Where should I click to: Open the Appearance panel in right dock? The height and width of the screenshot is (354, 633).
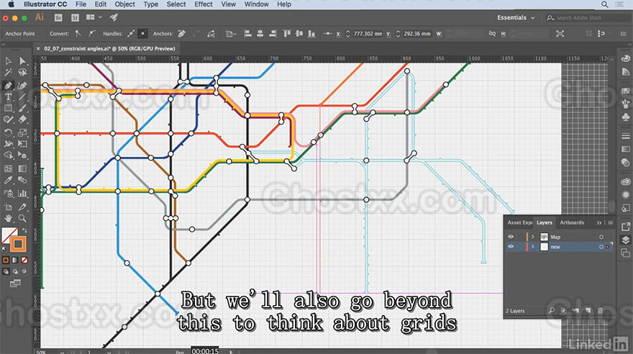coord(625,194)
